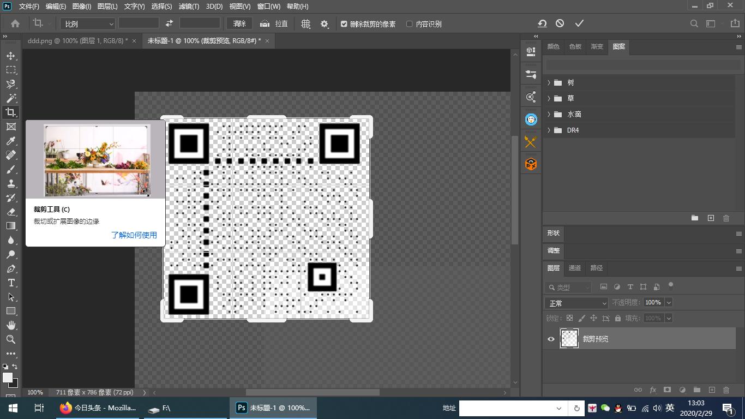Hide the 裁剪预览 layer
The height and width of the screenshot is (419, 745).
click(x=551, y=339)
